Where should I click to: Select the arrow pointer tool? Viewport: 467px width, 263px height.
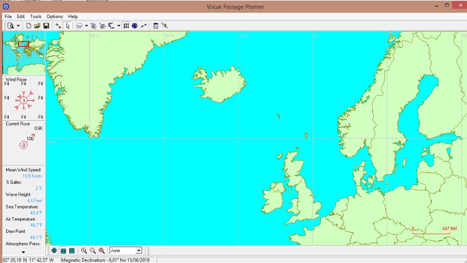(67, 26)
